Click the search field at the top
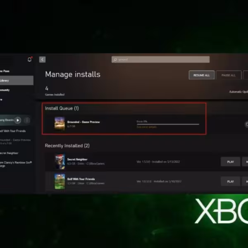This screenshot has height=248, width=248. (160, 60)
